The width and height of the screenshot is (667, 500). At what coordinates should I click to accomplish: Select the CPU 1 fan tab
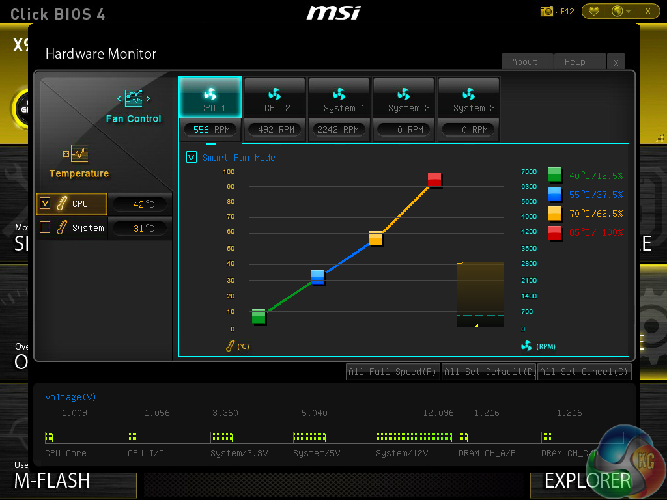[x=210, y=98]
